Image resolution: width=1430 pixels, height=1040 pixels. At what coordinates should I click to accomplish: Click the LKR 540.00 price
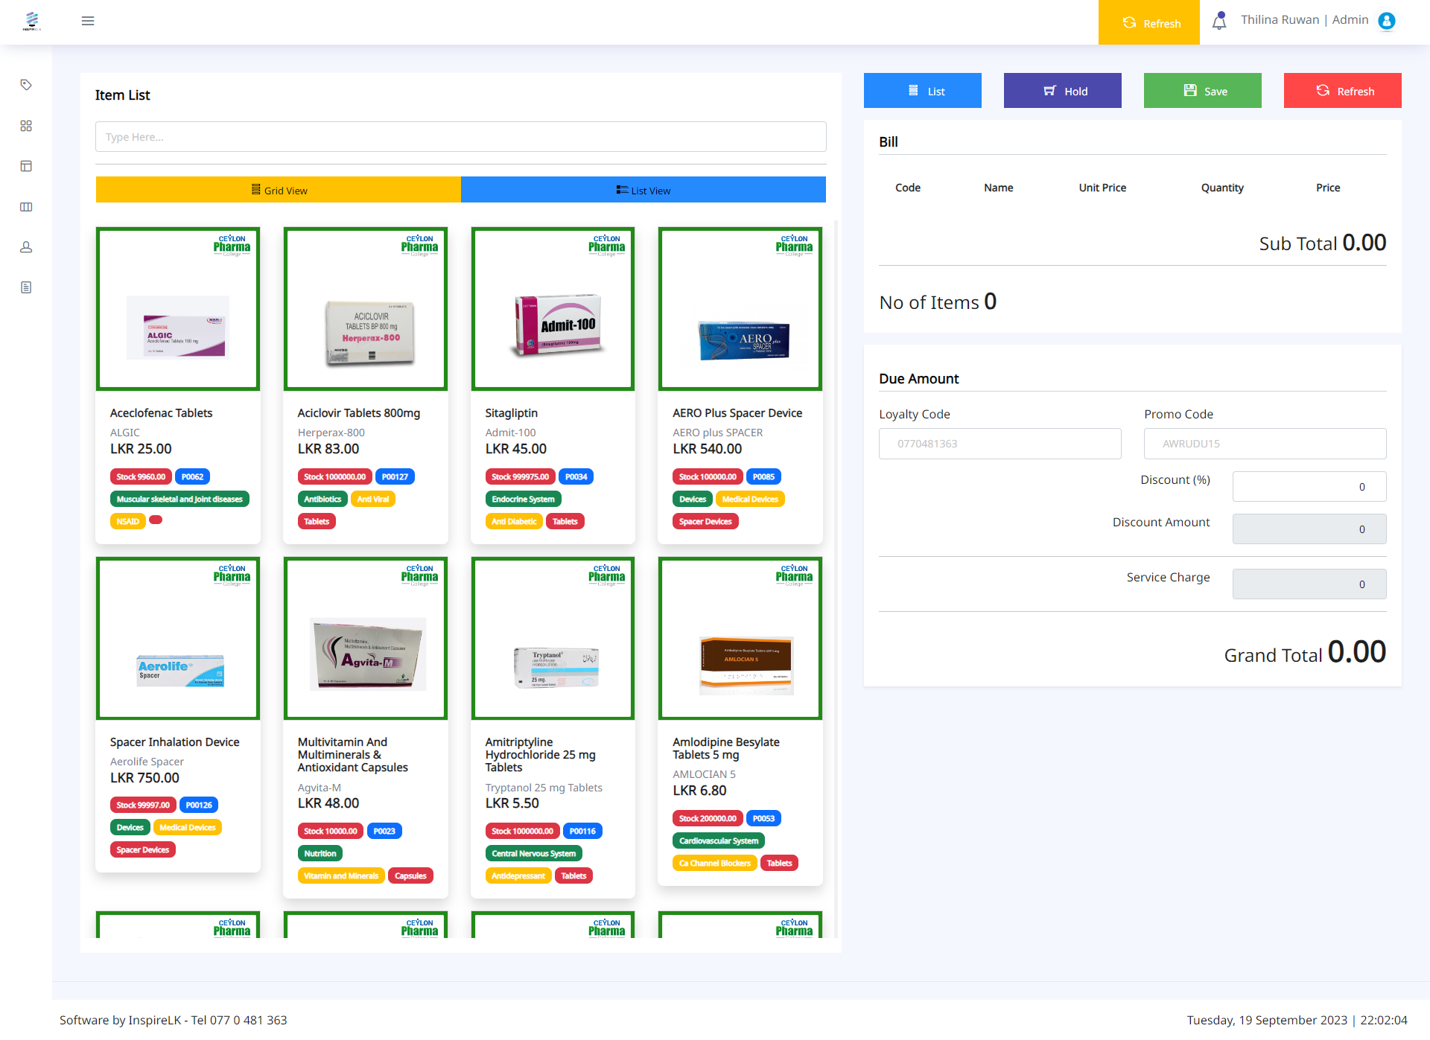(x=708, y=449)
